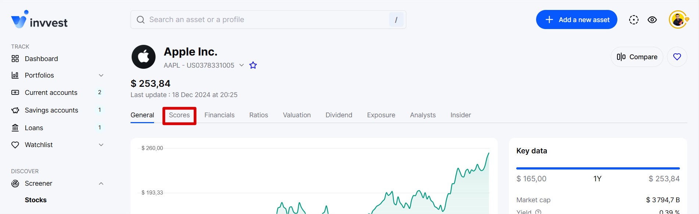Toggle the eye visibility icon in header
Viewport: 699px width, 214px height.
point(652,20)
